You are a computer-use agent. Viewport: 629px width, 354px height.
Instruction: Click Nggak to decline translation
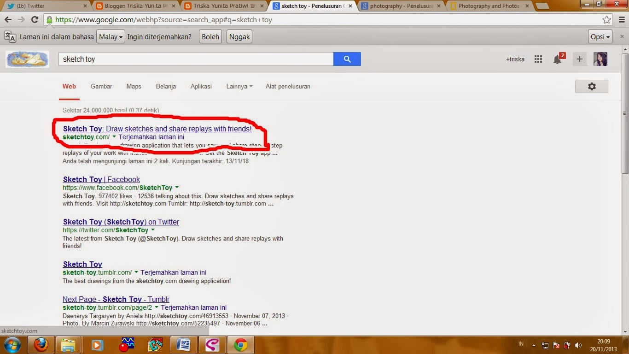coord(239,37)
